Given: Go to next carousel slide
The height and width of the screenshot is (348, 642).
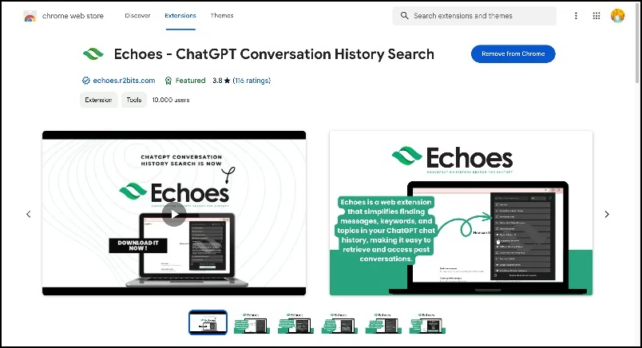Looking at the screenshot, I should point(607,214).
